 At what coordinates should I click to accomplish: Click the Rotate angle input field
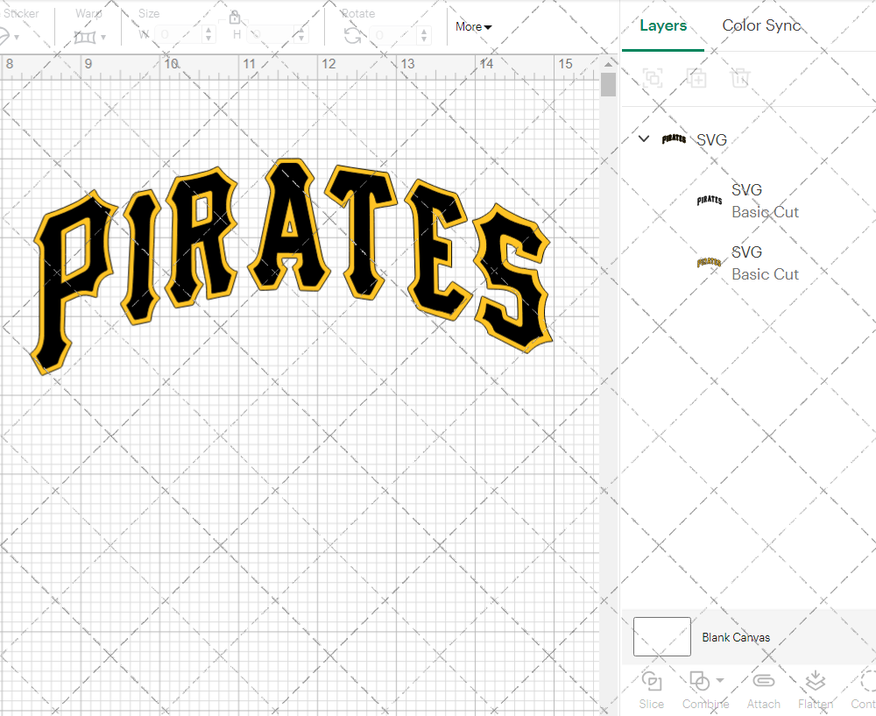[392, 35]
